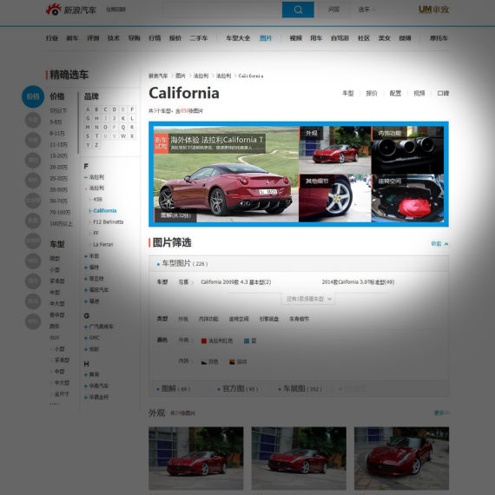
Task: Open the large California T banner photo
Action: (x=226, y=174)
